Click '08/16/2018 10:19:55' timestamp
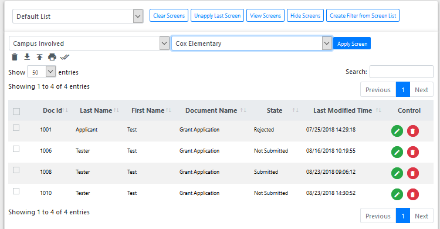The image size is (440, 229). [x=331, y=150]
